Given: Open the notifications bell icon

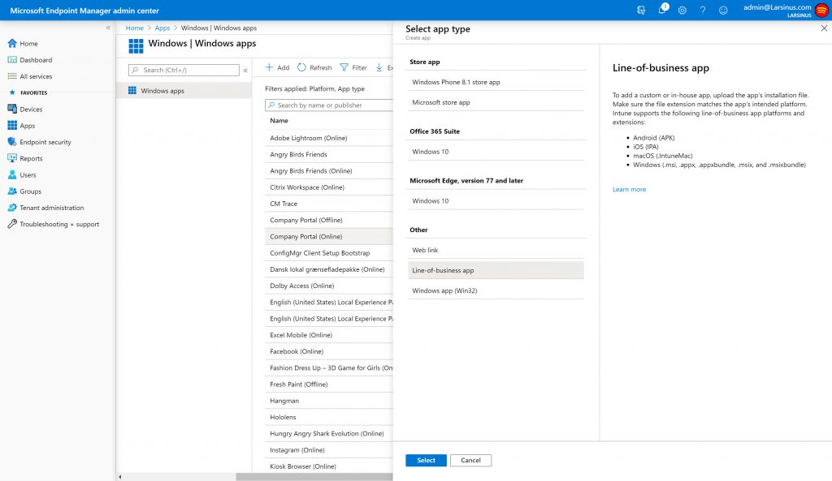Looking at the screenshot, I should click(661, 10).
